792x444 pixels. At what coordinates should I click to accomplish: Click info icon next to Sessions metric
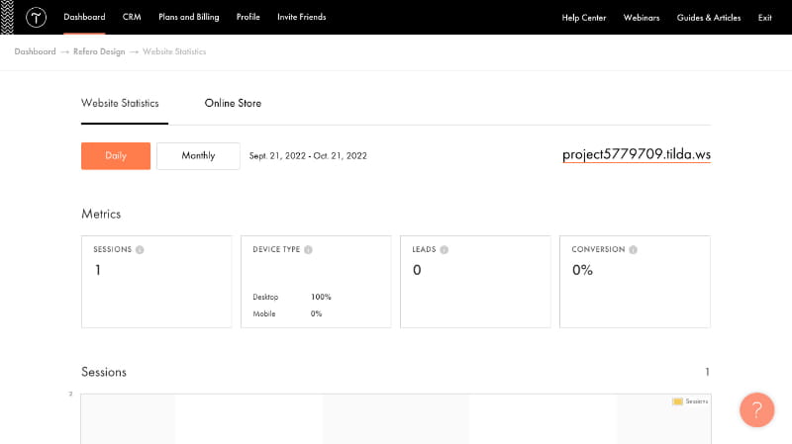(140, 250)
